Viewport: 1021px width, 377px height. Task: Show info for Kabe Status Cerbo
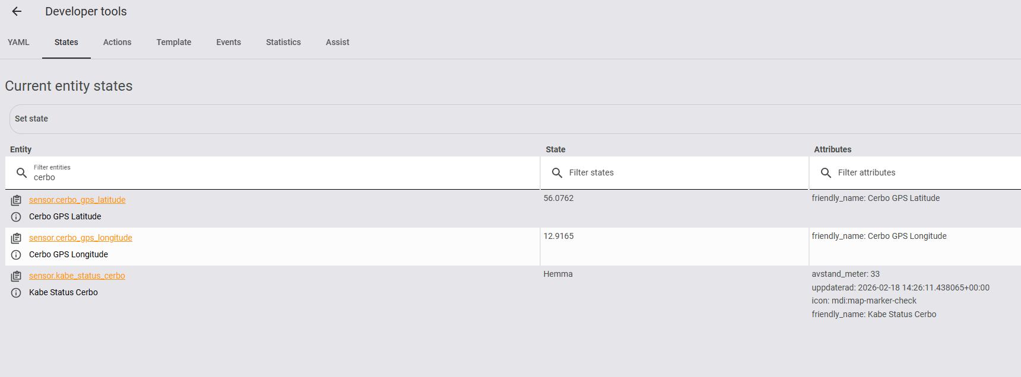tap(16, 293)
